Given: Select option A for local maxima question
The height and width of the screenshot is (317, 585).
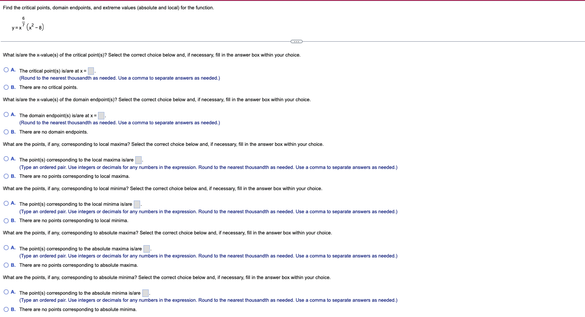Looking at the screenshot, I should [6, 159].
